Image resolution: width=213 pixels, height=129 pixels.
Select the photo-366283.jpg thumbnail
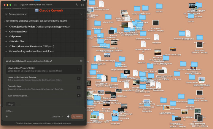coord(173,49)
